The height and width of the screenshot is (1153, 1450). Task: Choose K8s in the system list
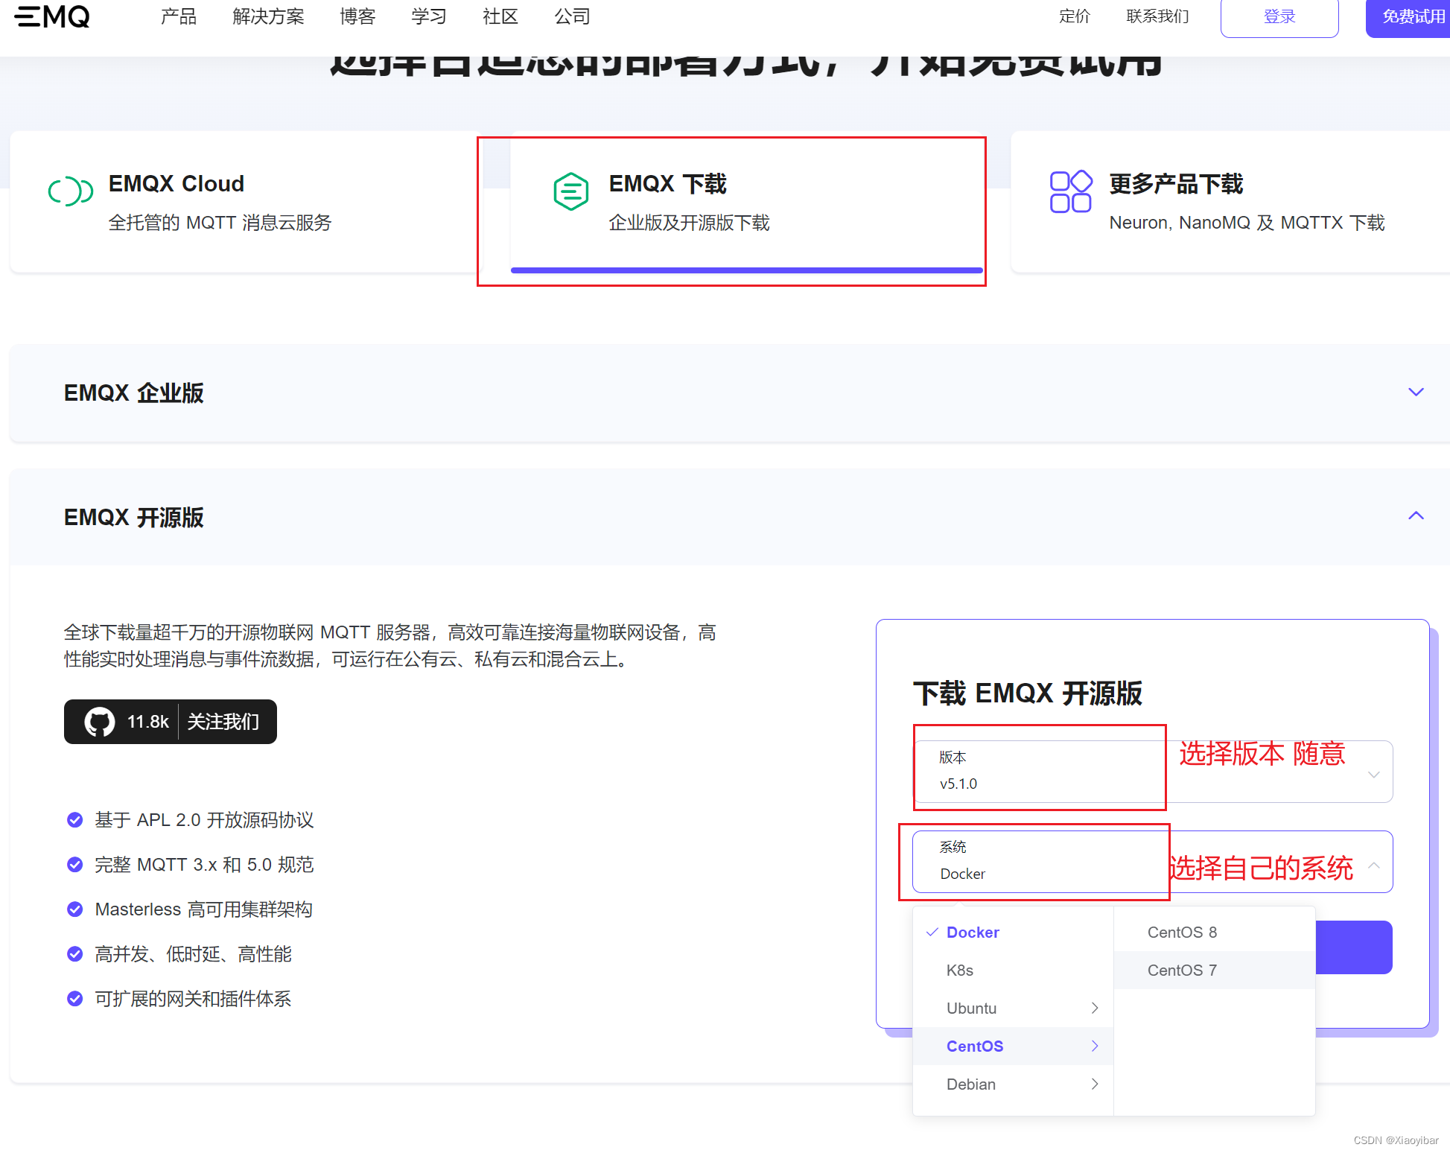click(960, 971)
